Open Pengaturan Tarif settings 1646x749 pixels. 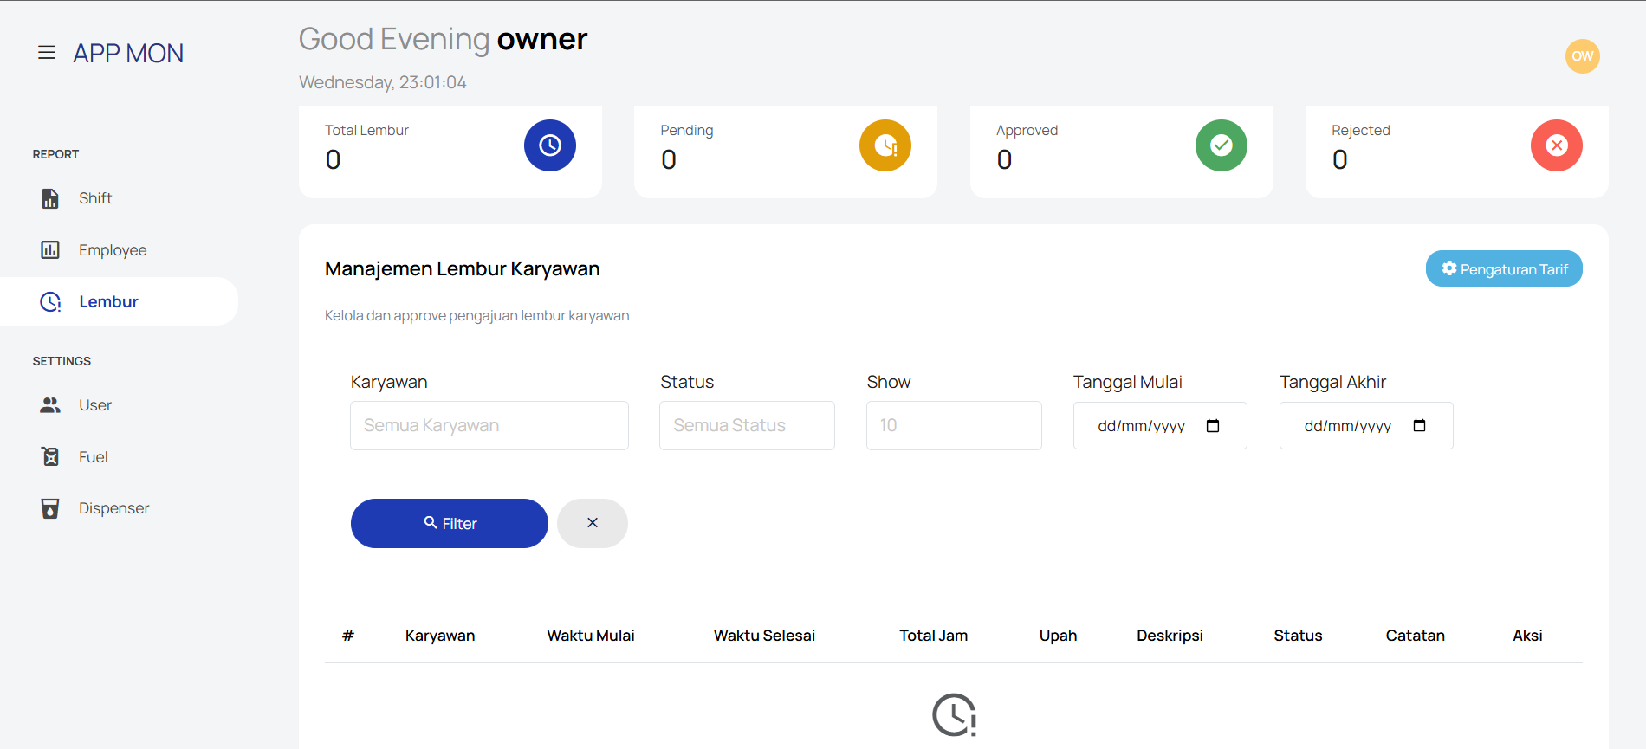click(x=1503, y=269)
